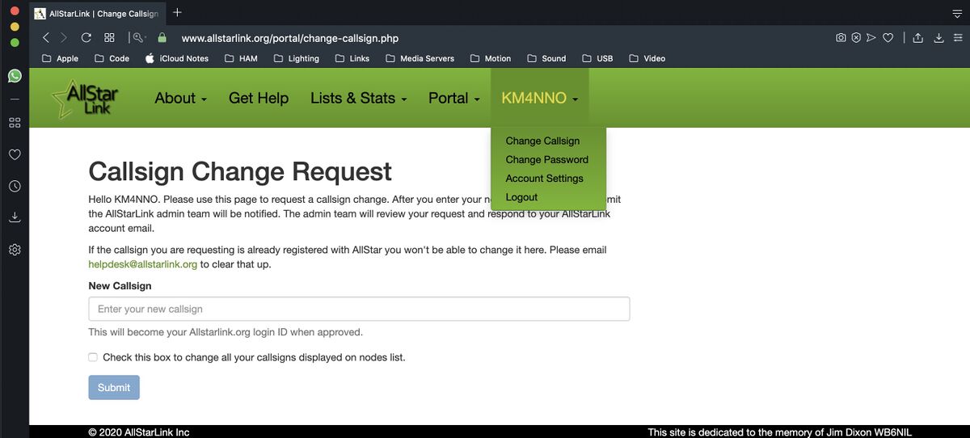The height and width of the screenshot is (438, 970).
Task: Click the AllStarLink logo
Action: click(85, 99)
